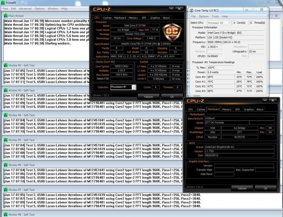Minimize the upper CPU-Z window
283x217 pixels.
(172, 9)
